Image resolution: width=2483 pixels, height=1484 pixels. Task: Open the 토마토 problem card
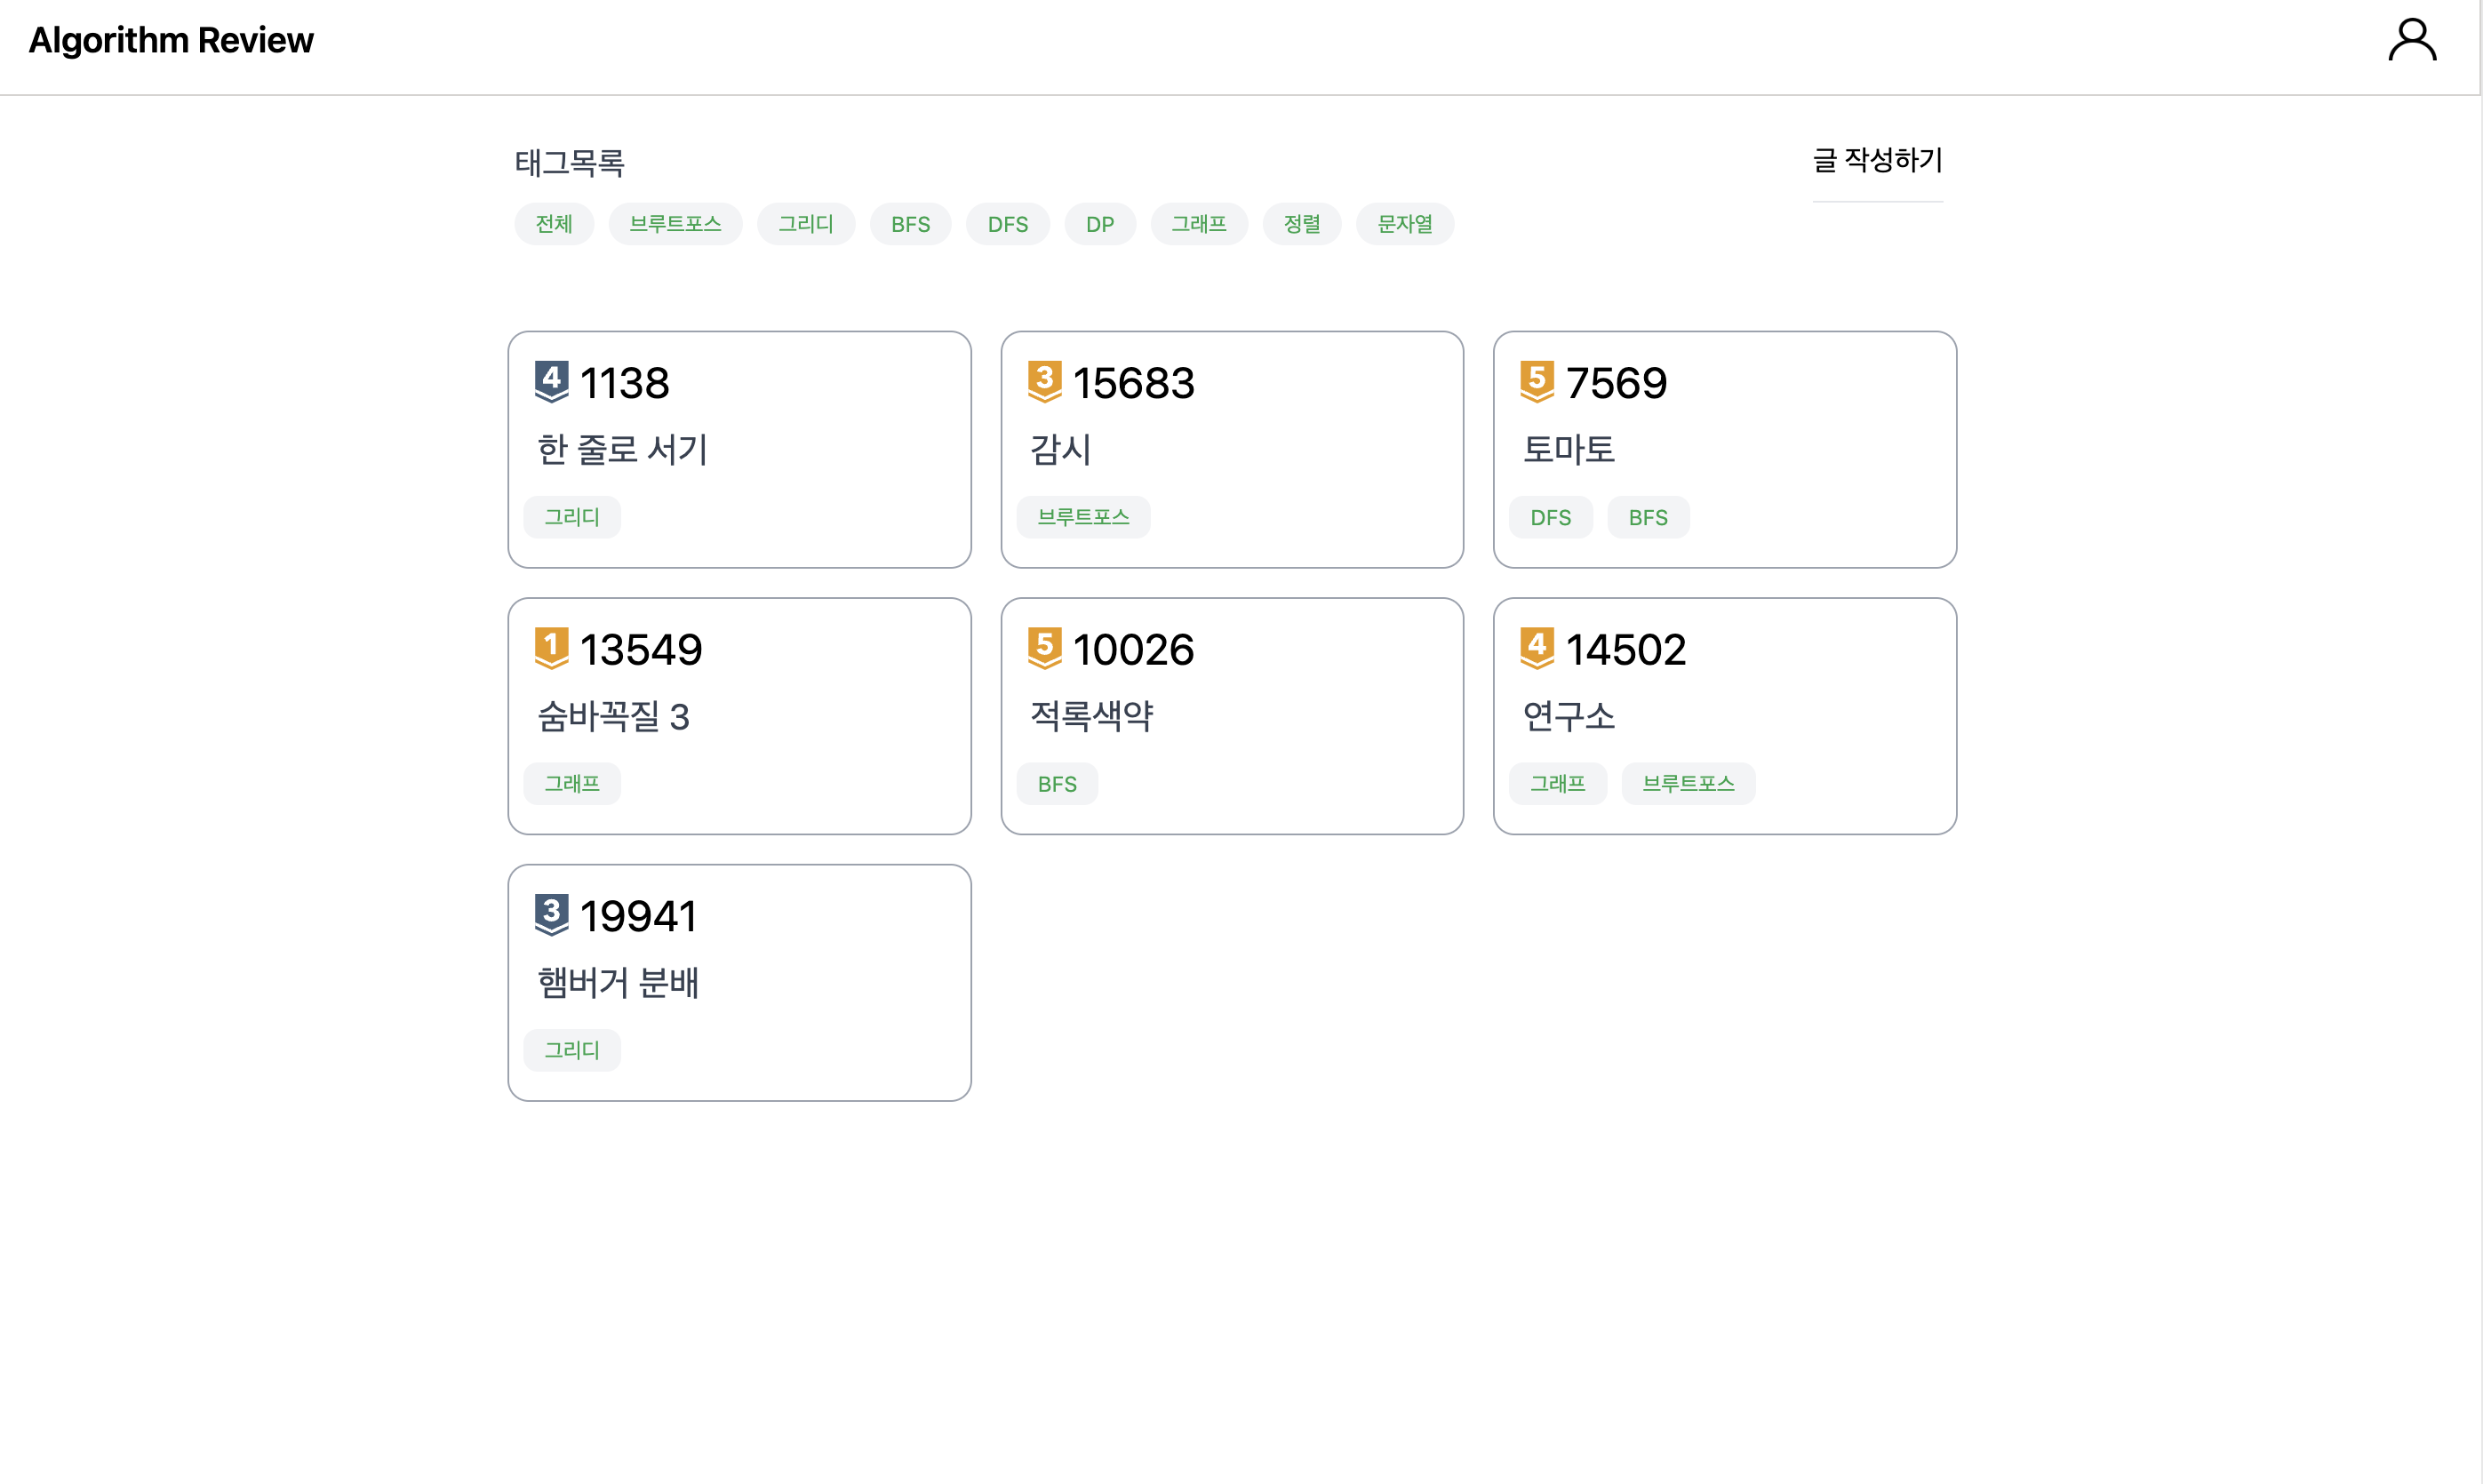tap(1724, 449)
